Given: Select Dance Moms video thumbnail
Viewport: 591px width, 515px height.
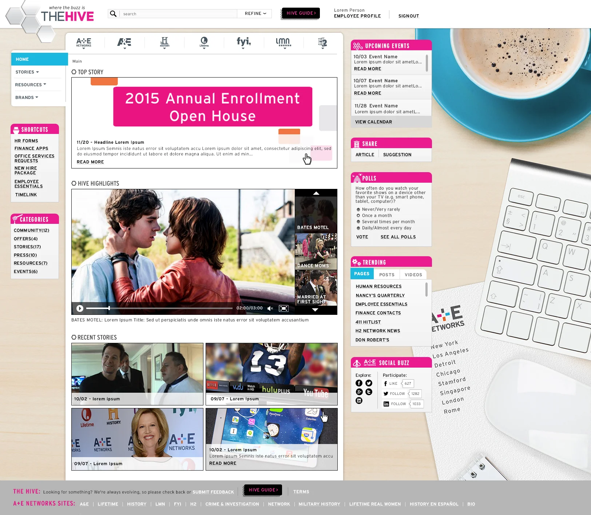Looking at the screenshot, I should coord(316,251).
